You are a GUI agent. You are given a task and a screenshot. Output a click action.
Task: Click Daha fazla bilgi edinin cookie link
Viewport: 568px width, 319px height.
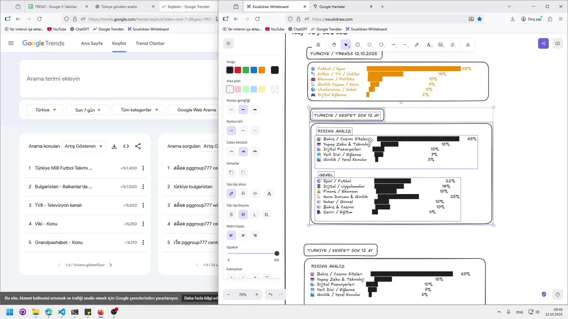coord(201,298)
